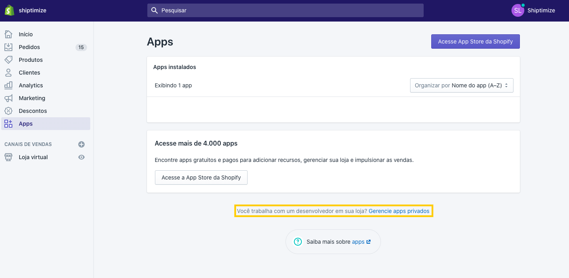Viewport: 569px width, 278px height.
Task: Click the Apps instalados heading
Action: 174,67
